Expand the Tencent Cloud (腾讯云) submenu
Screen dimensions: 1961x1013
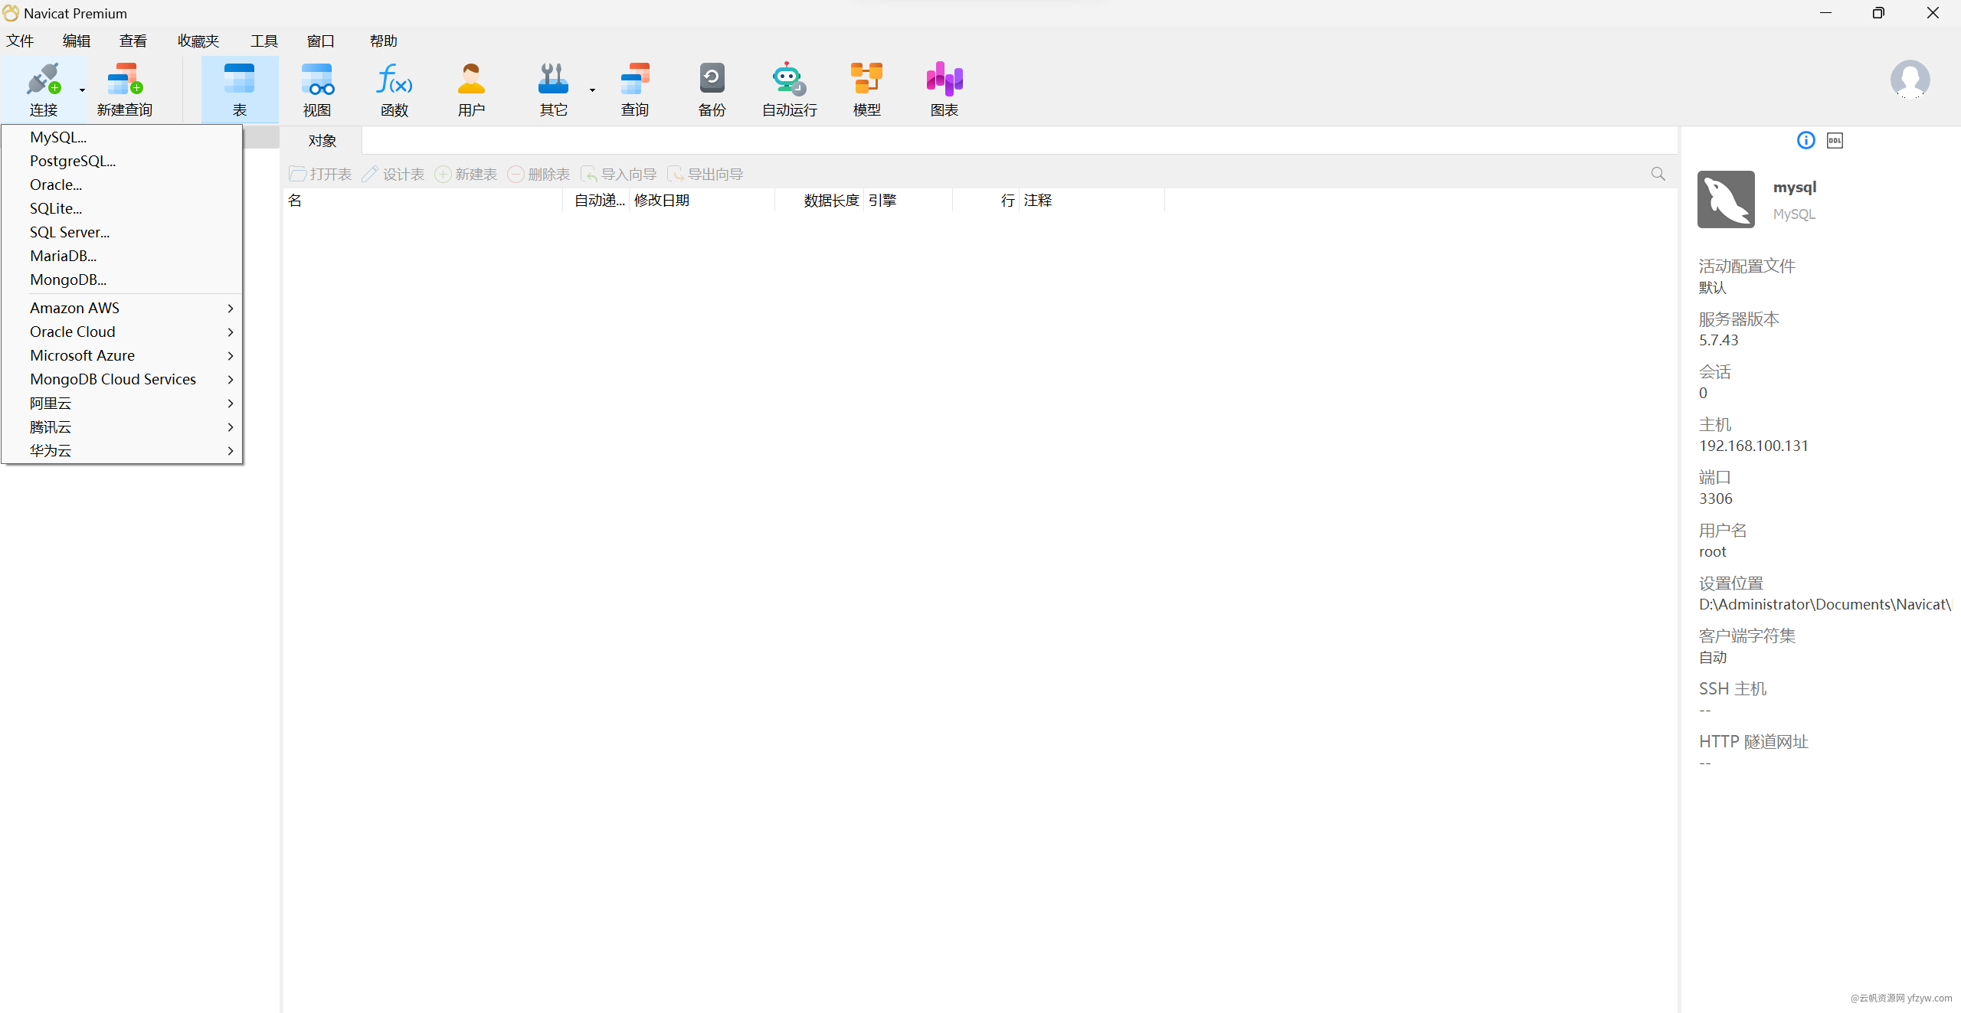pos(122,426)
